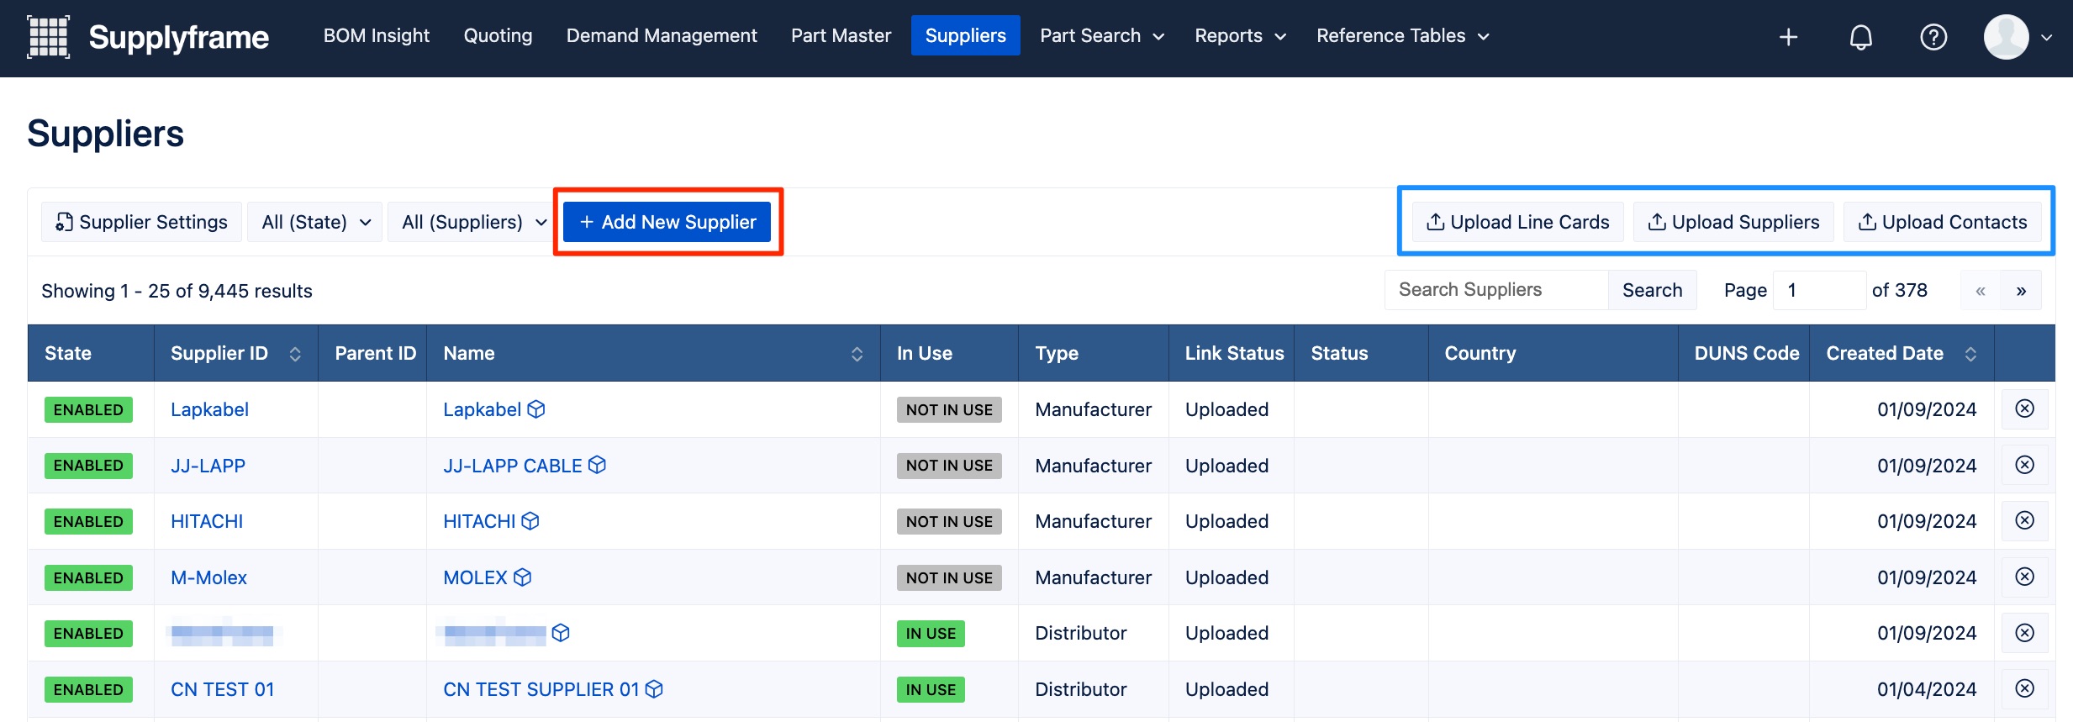This screenshot has height=722, width=2073.
Task: Expand the Reference Tables menu
Action: pyautogui.click(x=1402, y=35)
